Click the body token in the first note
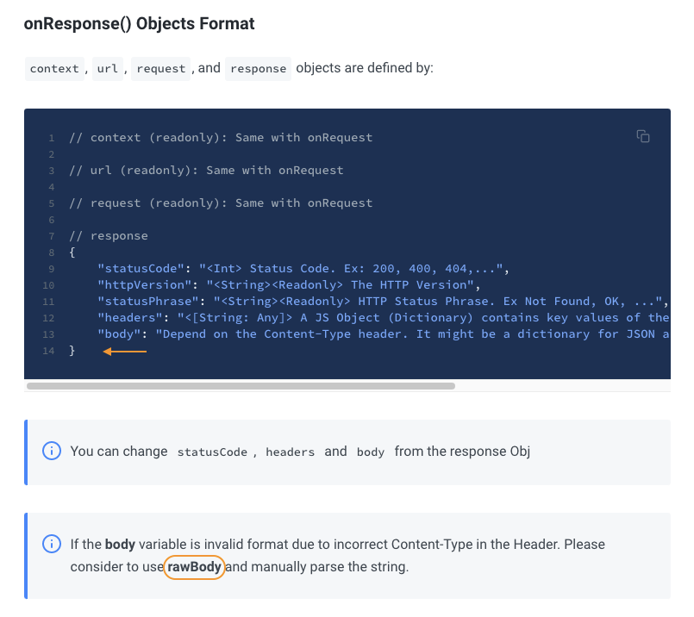The image size is (694, 617). click(x=371, y=452)
